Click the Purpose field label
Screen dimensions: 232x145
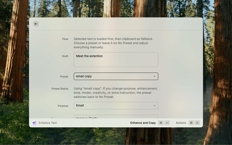63,106
